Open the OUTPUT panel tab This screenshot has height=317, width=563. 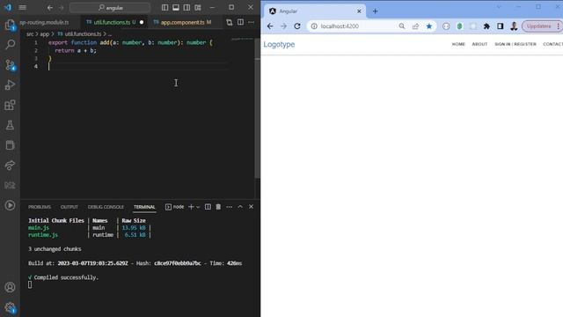69,207
